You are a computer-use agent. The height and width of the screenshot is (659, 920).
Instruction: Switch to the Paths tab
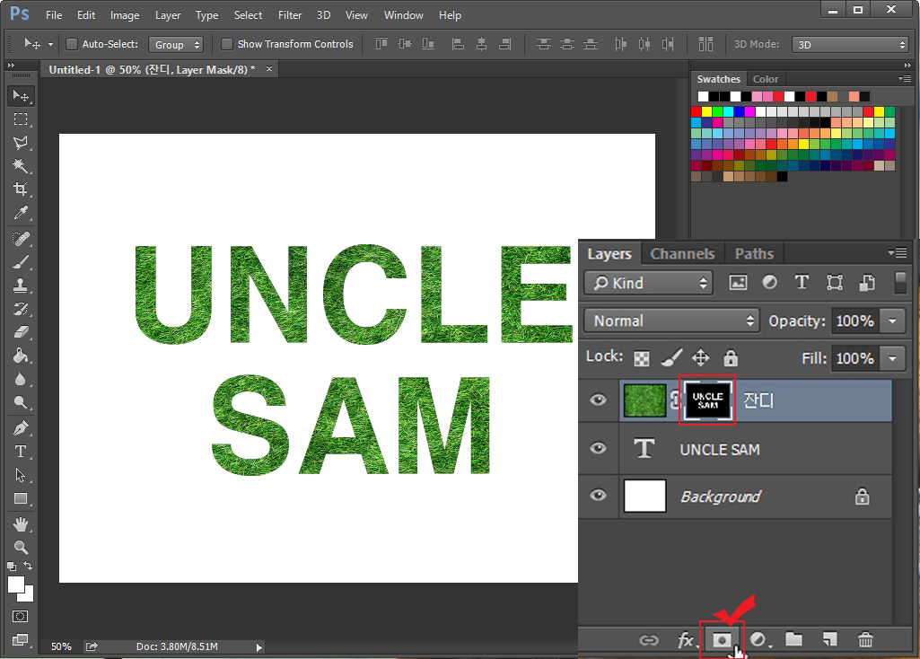coord(754,254)
